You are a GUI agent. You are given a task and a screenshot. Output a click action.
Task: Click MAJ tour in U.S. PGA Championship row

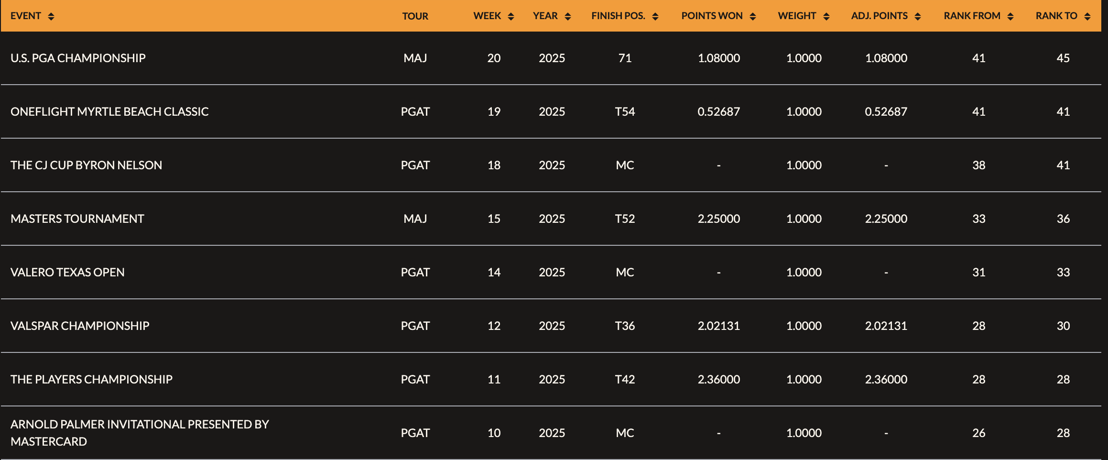pyautogui.click(x=415, y=58)
